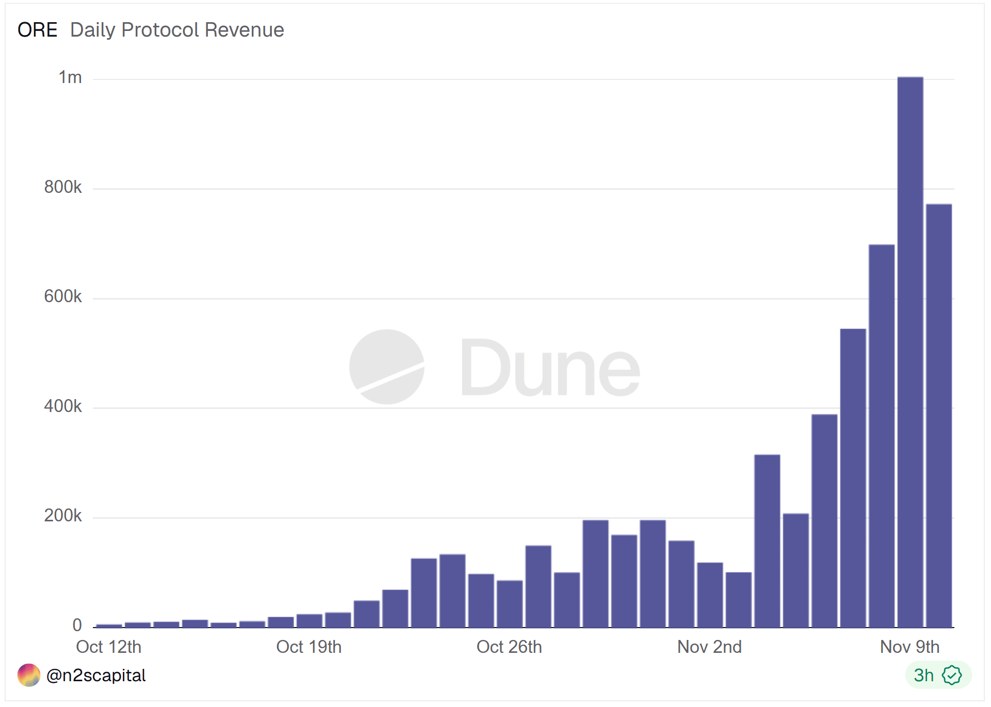Viewport: 991px width, 707px height.
Task: Click the Dune watermark logo circle
Action: pyautogui.click(x=386, y=367)
